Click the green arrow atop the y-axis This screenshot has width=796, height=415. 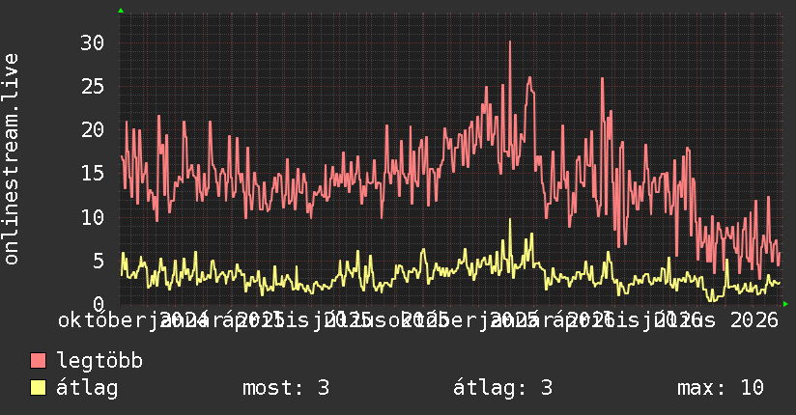point(121,11)
